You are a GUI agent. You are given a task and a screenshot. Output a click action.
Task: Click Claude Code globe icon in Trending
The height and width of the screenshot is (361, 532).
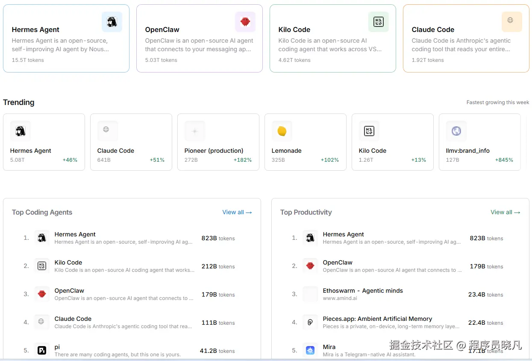click(x=108, y=131)
